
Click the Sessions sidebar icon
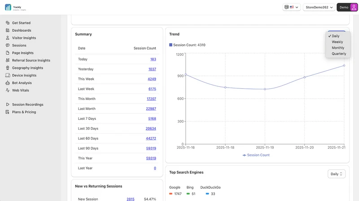(x=8, y=46)
